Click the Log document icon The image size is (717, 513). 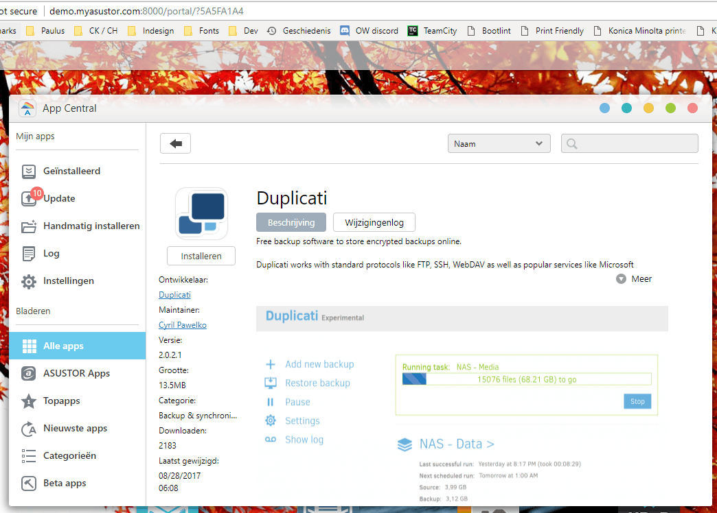pyautogui.click(x=28, y=254)
